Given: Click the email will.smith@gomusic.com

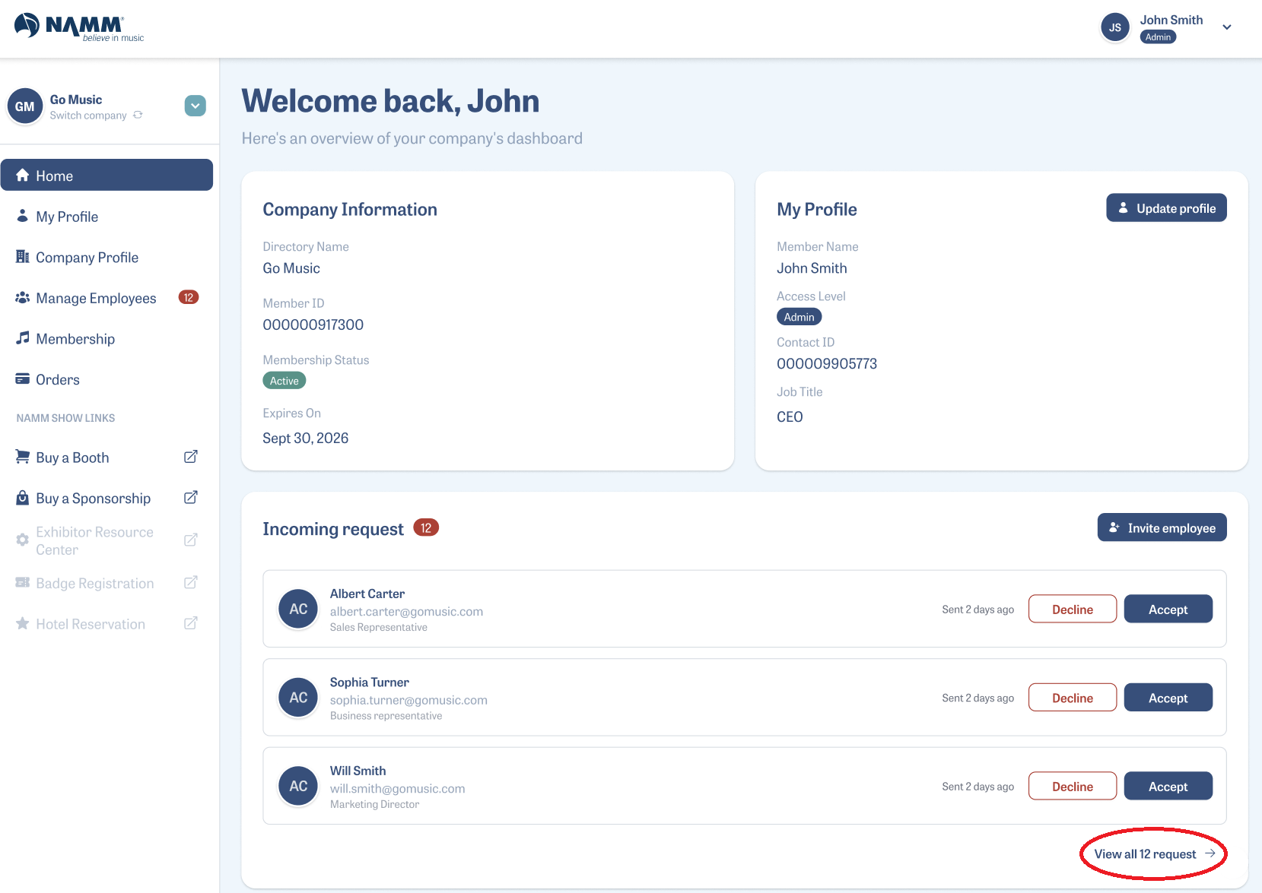Looking at the screenshot, I should [397, 789].
